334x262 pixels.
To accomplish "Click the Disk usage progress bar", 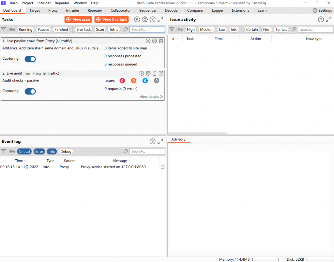I will pyautogui.click(x=320, y=259).
